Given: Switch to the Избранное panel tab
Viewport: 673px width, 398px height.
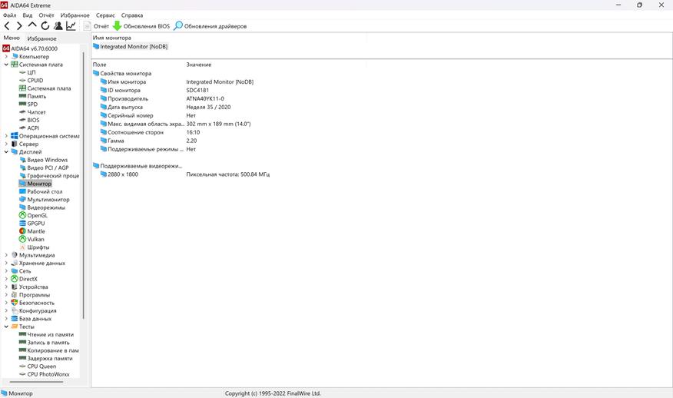Looking at the screenshot, I should 41,38.
